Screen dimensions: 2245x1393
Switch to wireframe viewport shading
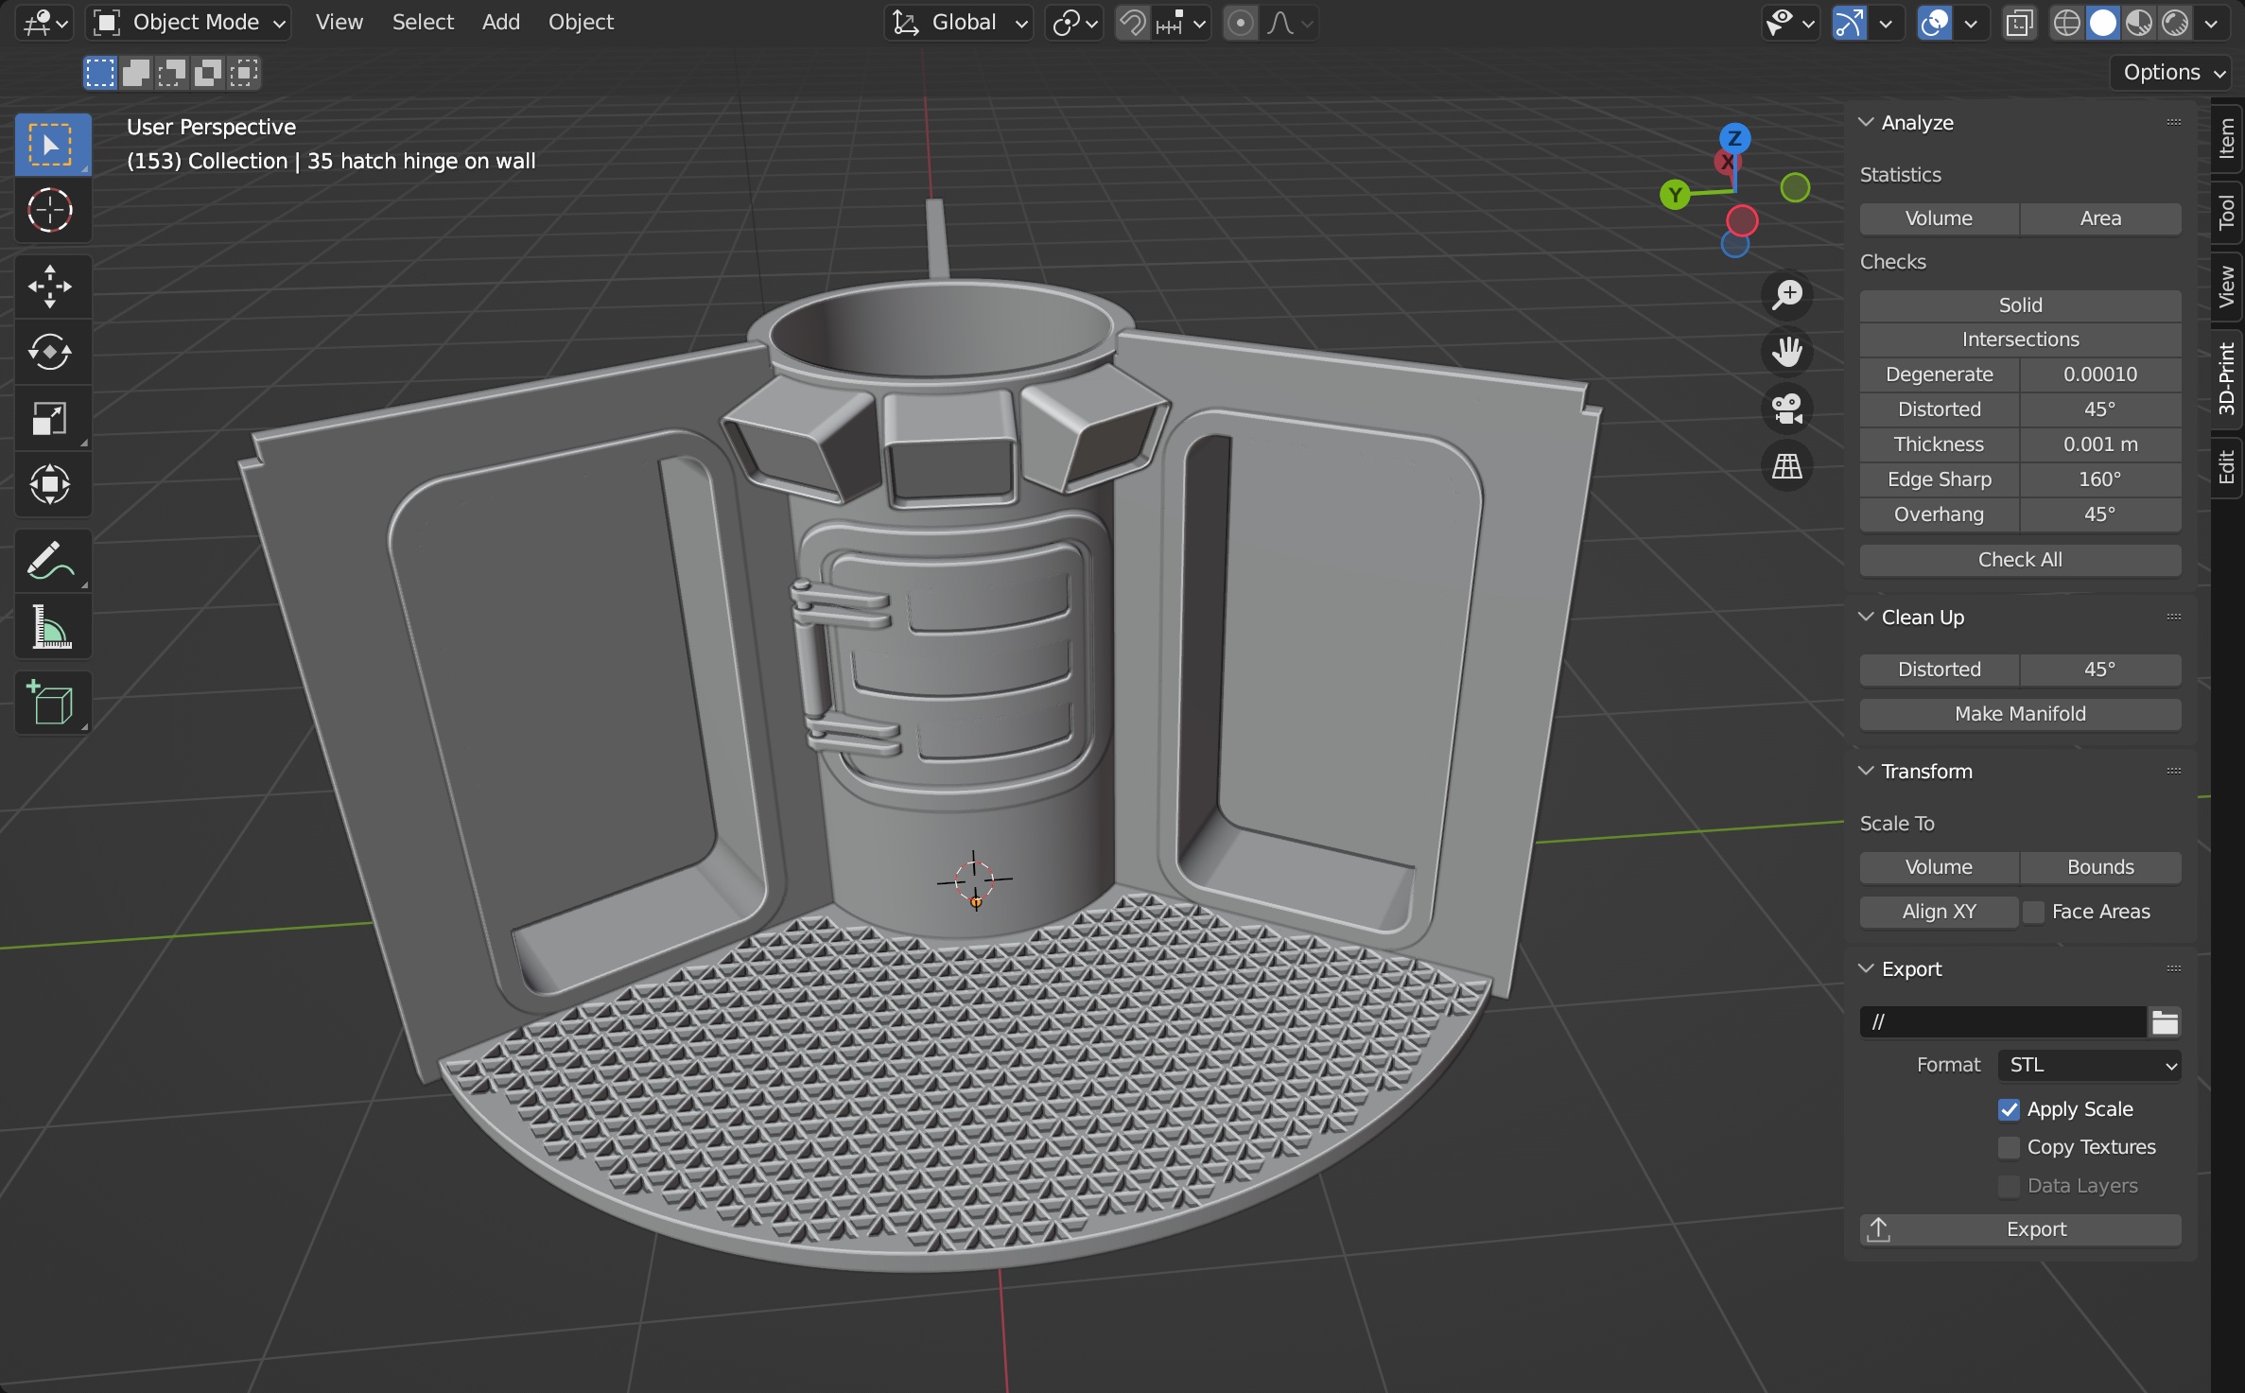(2067, 23)
